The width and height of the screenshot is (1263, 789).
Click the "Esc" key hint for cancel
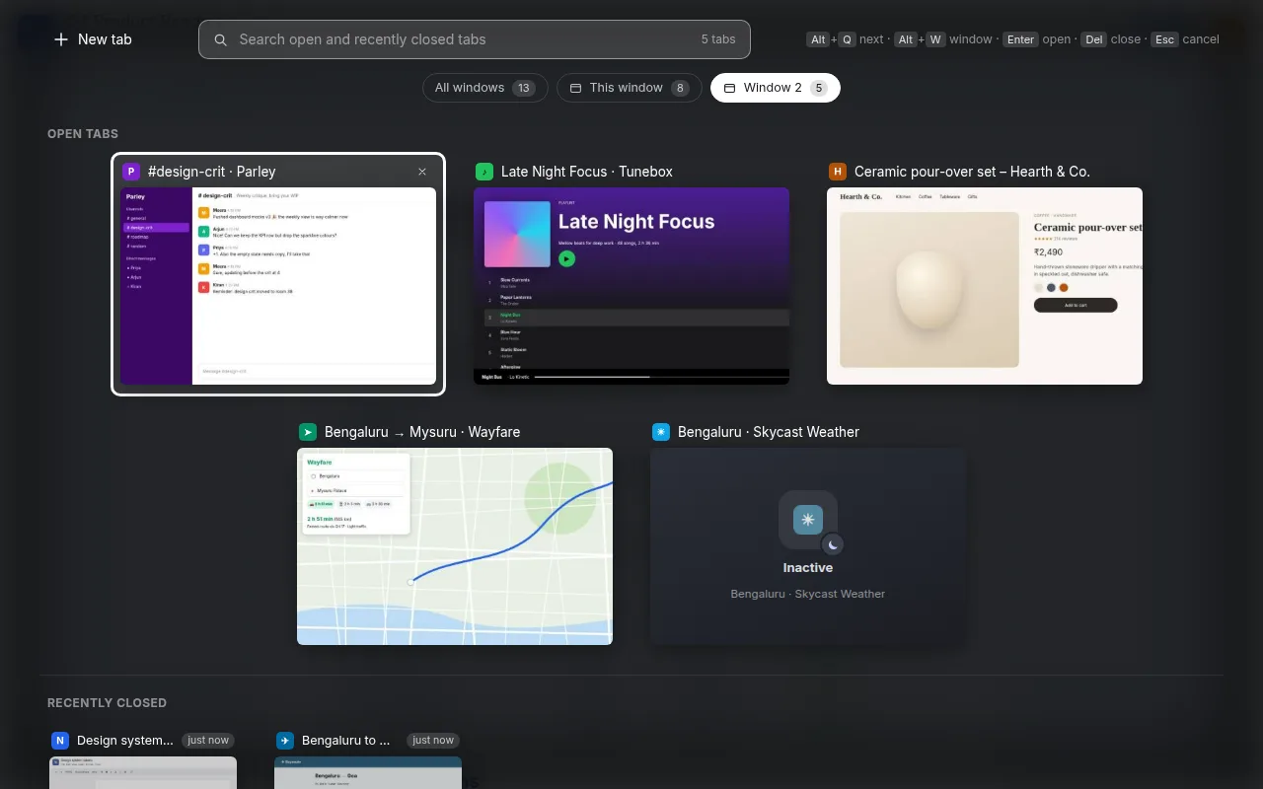coord(1164,39)
